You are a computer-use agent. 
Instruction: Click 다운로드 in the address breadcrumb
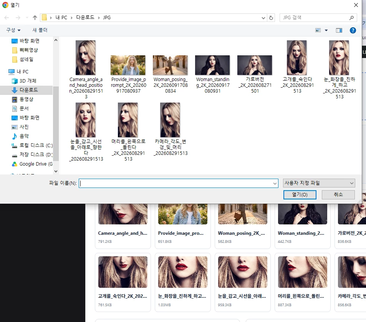click(x=85, y=18)
